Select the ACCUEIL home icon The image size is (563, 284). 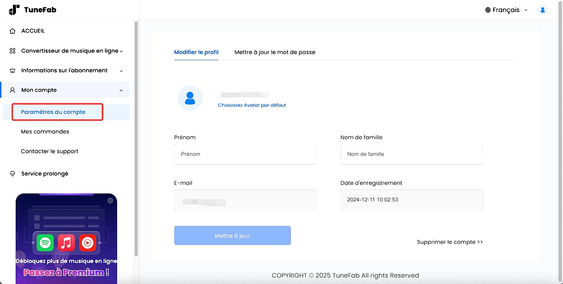(x=12, y=31)
